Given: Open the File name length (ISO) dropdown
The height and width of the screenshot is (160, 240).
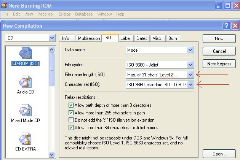Looking at the screenshot, I should pos(190,75).
